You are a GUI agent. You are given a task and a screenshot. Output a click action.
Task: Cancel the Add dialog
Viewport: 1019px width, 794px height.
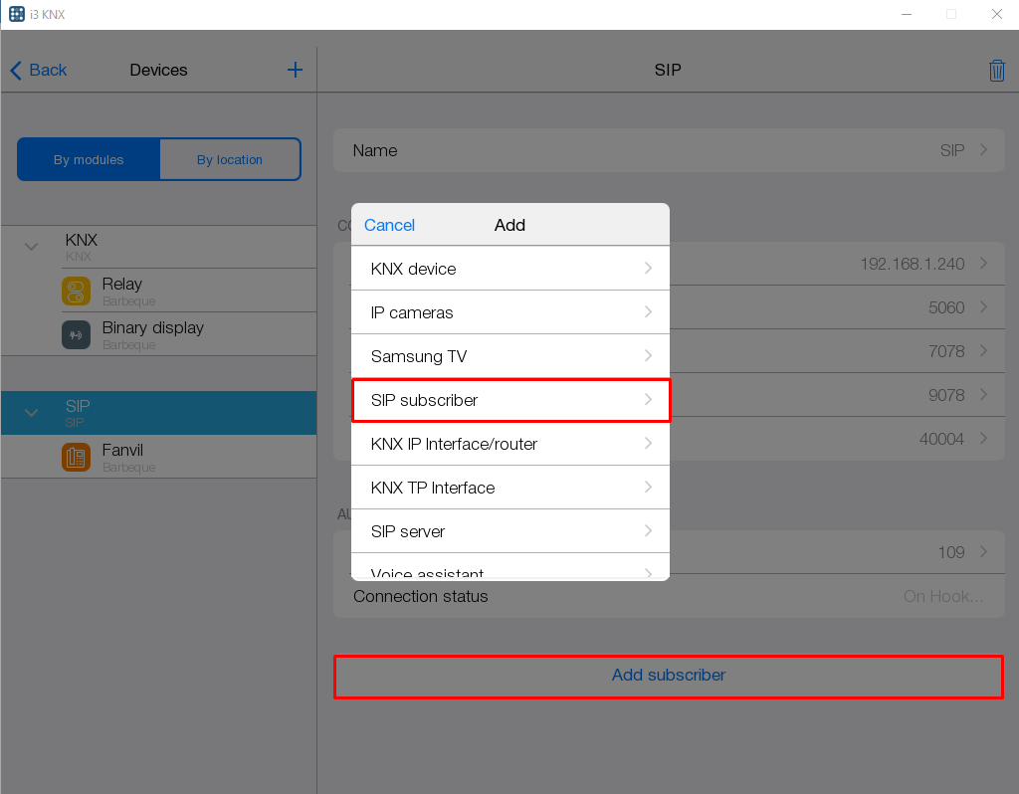tap(389, 225)
